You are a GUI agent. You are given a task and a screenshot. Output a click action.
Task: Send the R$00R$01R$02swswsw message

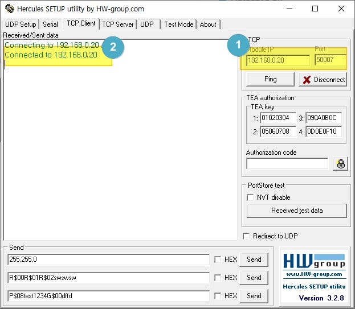click(x=254, y=277)
